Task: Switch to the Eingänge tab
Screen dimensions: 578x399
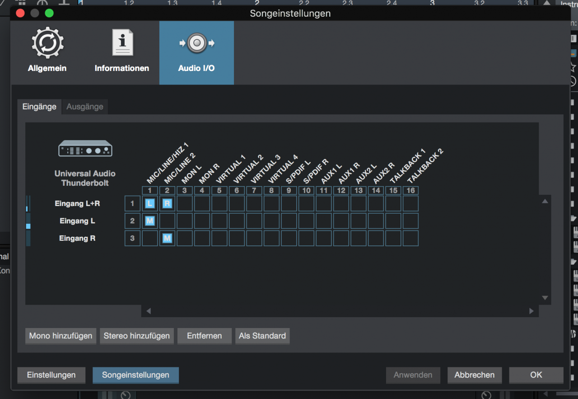Action: pos(39,107)
